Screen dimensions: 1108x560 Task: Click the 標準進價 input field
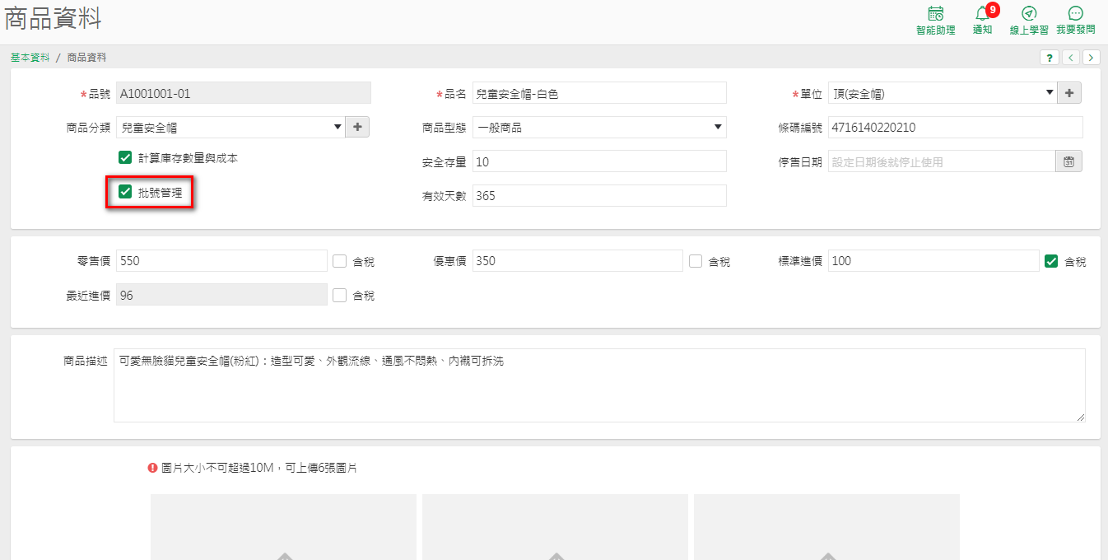click(933, 261)
